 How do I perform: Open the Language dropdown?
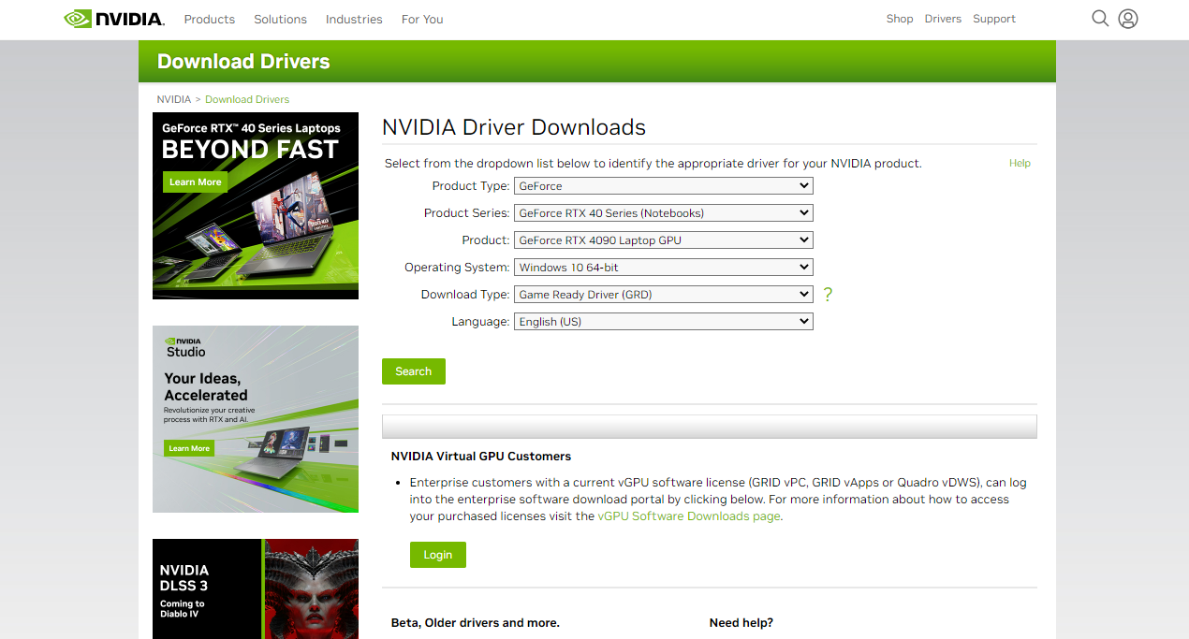point(663,321)
